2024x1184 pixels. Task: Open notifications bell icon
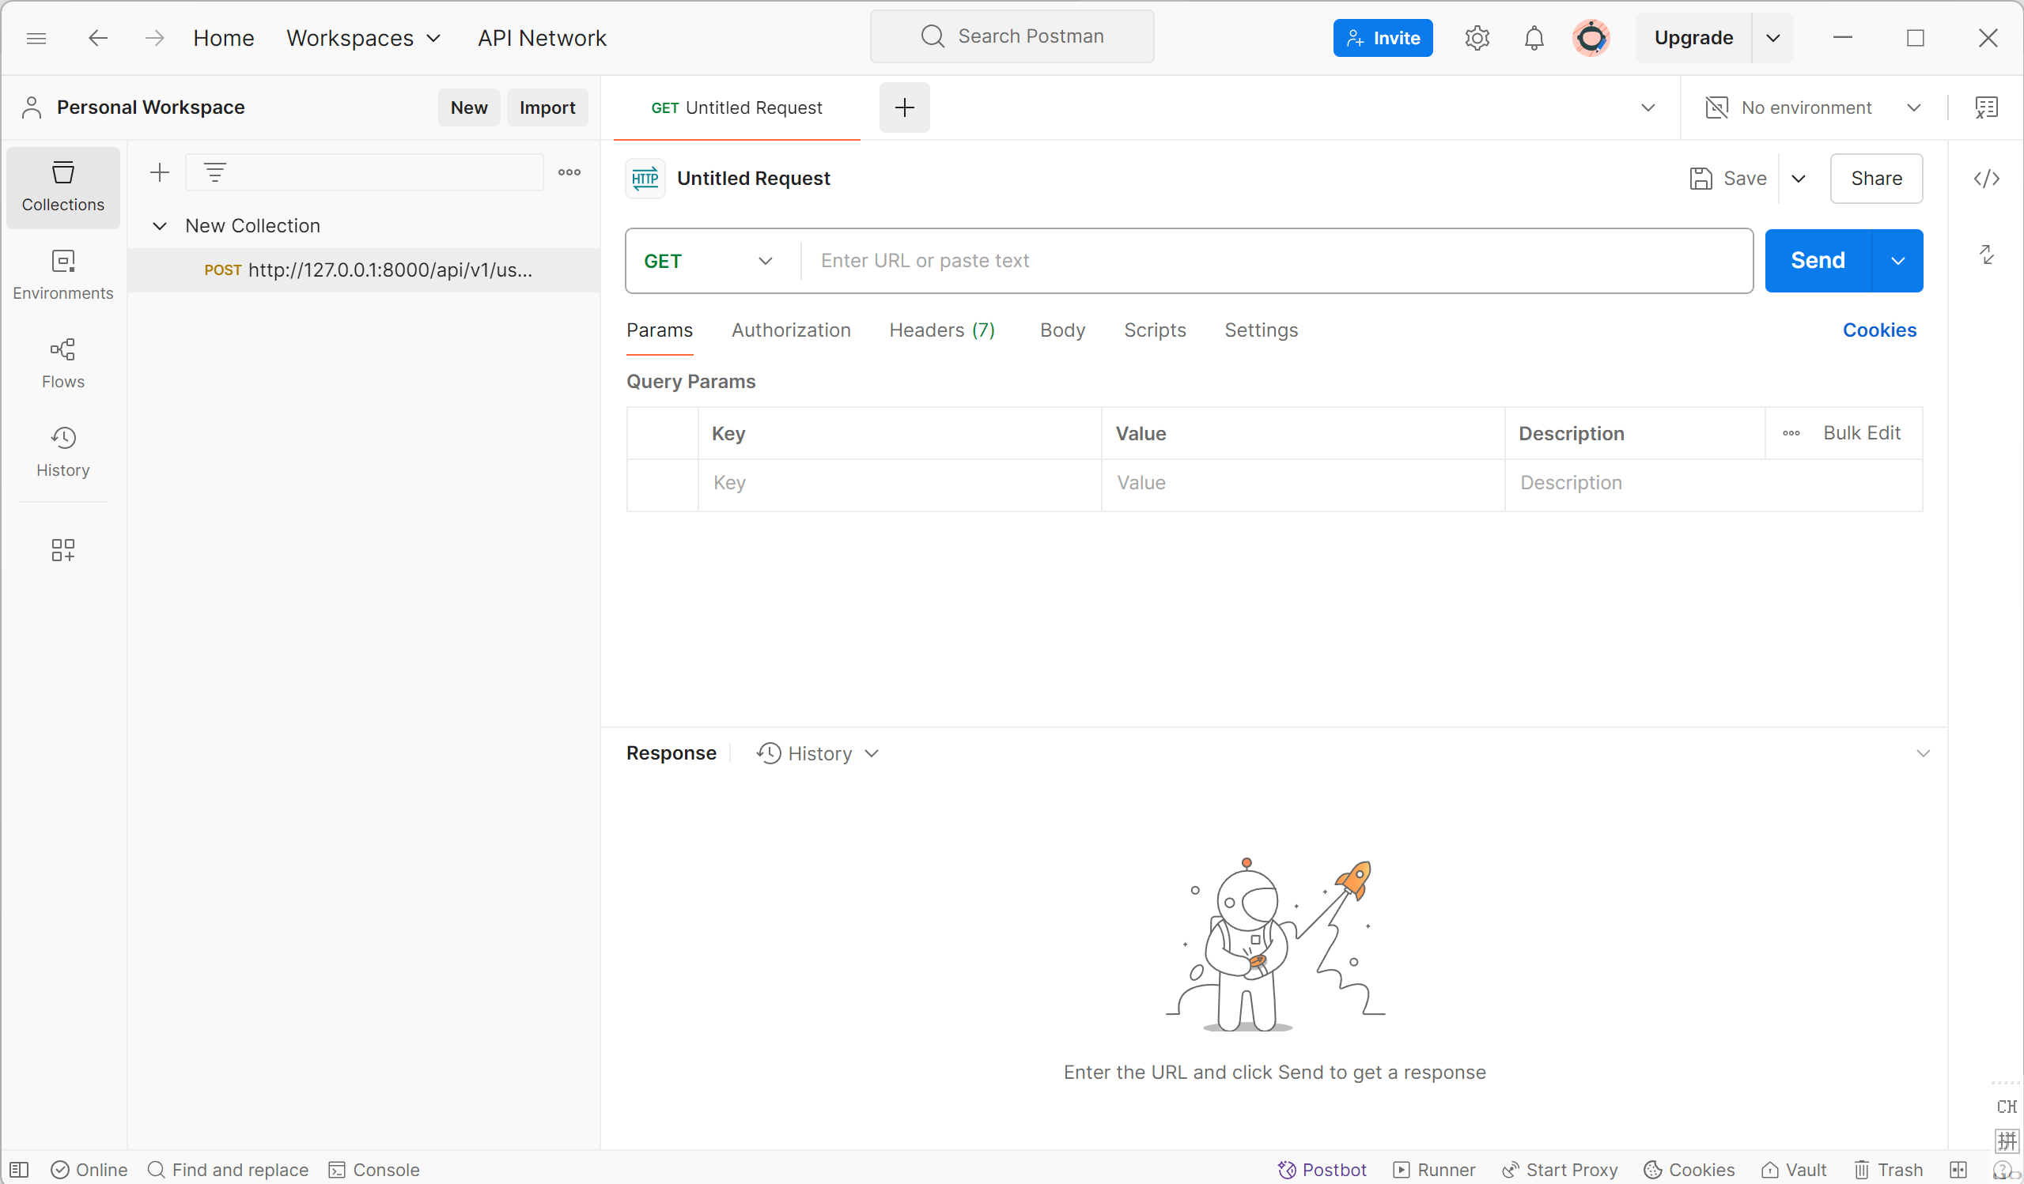pyautogui.click(x=1534, y=38)
